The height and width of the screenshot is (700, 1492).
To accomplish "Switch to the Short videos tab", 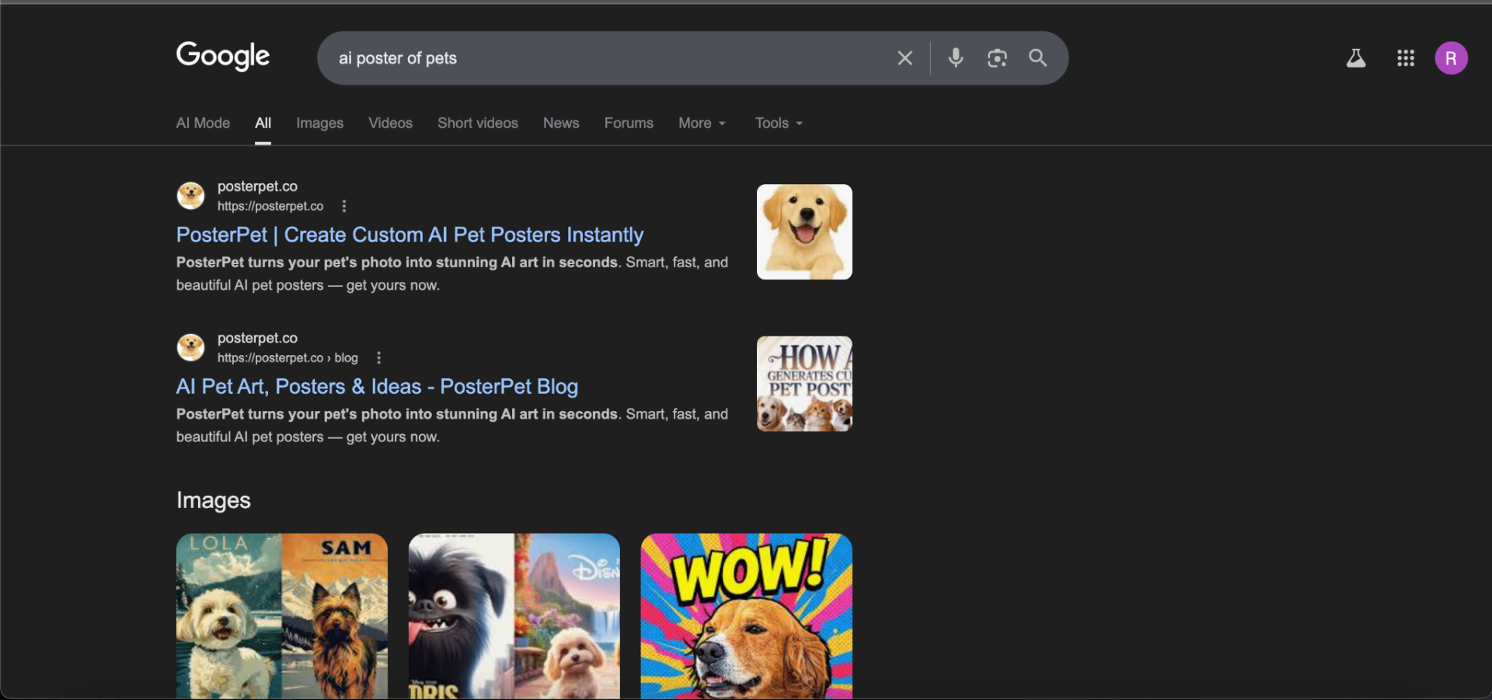I will [477, 123].
